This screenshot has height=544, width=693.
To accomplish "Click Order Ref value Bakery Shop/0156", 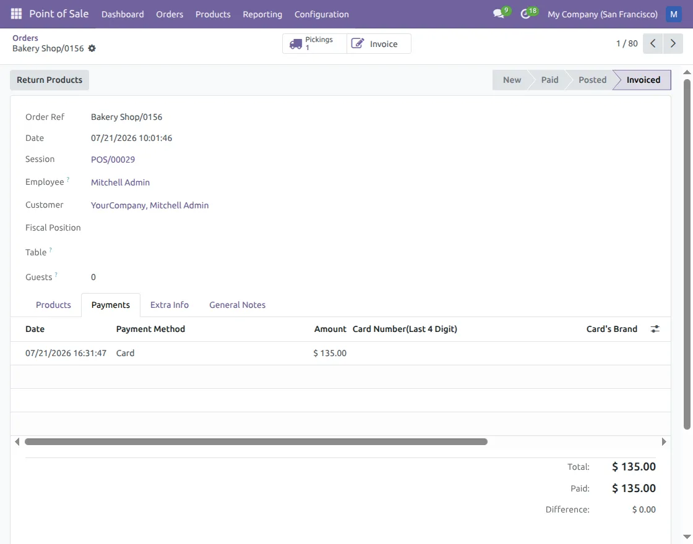I will [x=126, y=117].
